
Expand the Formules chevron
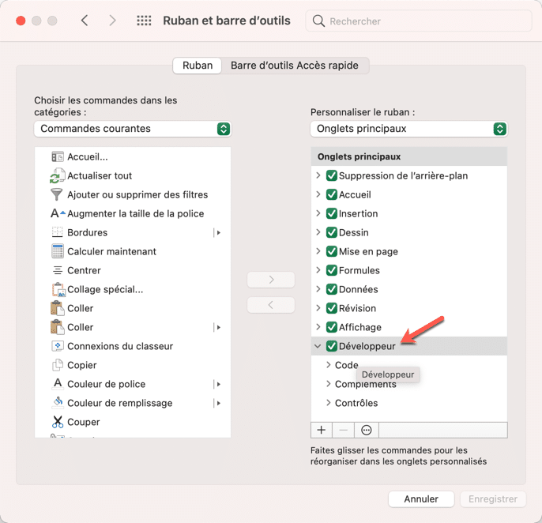pyautogui.click(x=318, y=270)
